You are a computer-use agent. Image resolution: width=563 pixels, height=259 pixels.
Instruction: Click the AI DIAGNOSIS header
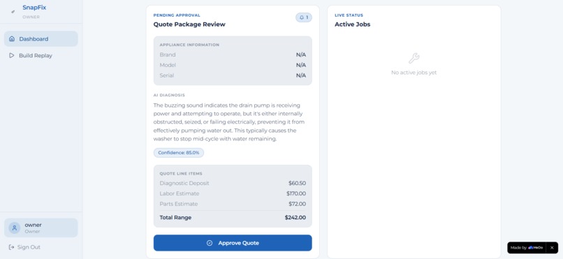tap(169, 96)
